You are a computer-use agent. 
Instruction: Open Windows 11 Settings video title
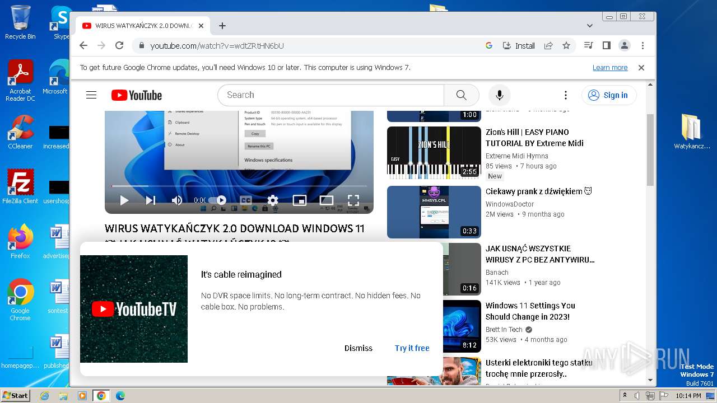coord(530,311)
